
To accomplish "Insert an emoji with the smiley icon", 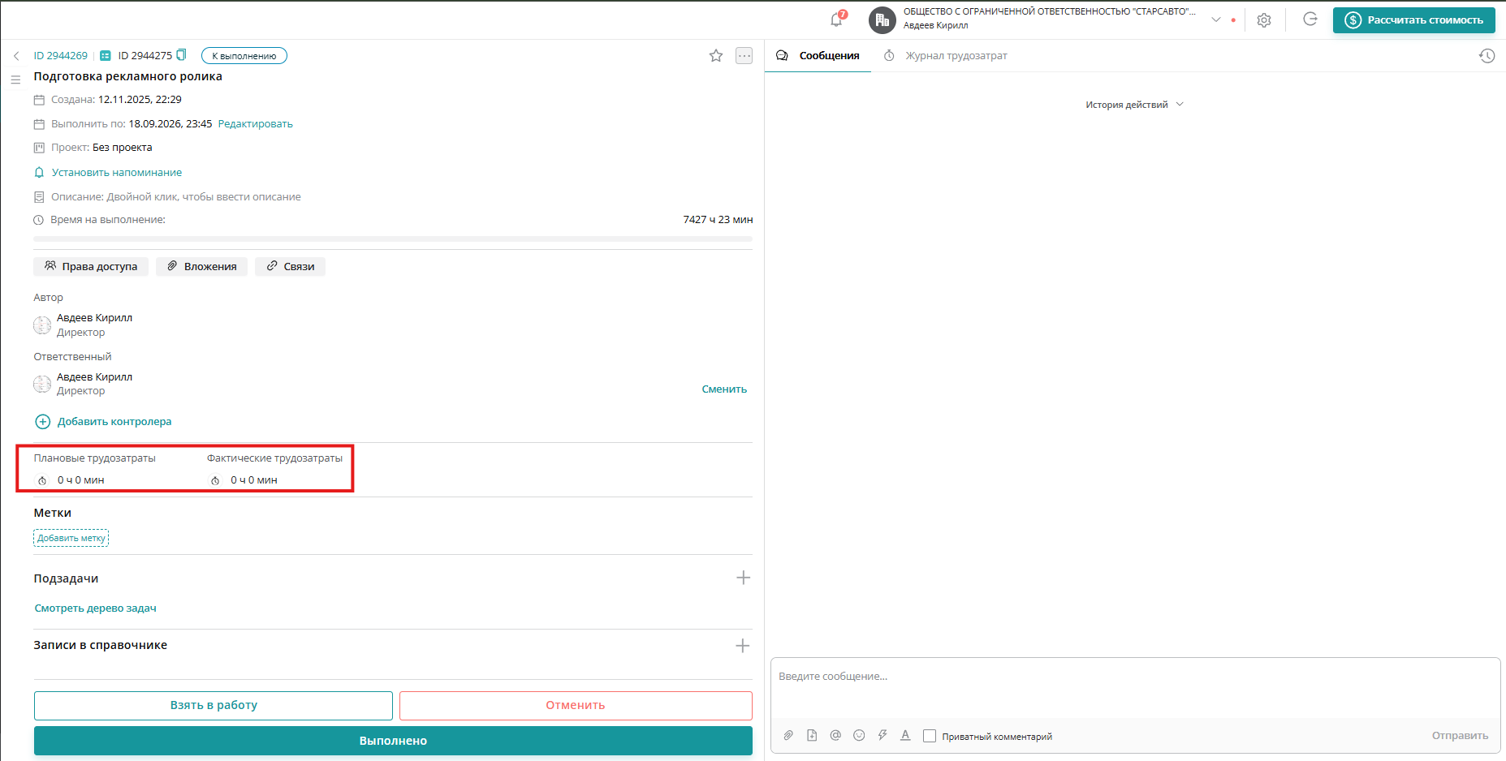I will pyautogui.click(x=859, y=735).
